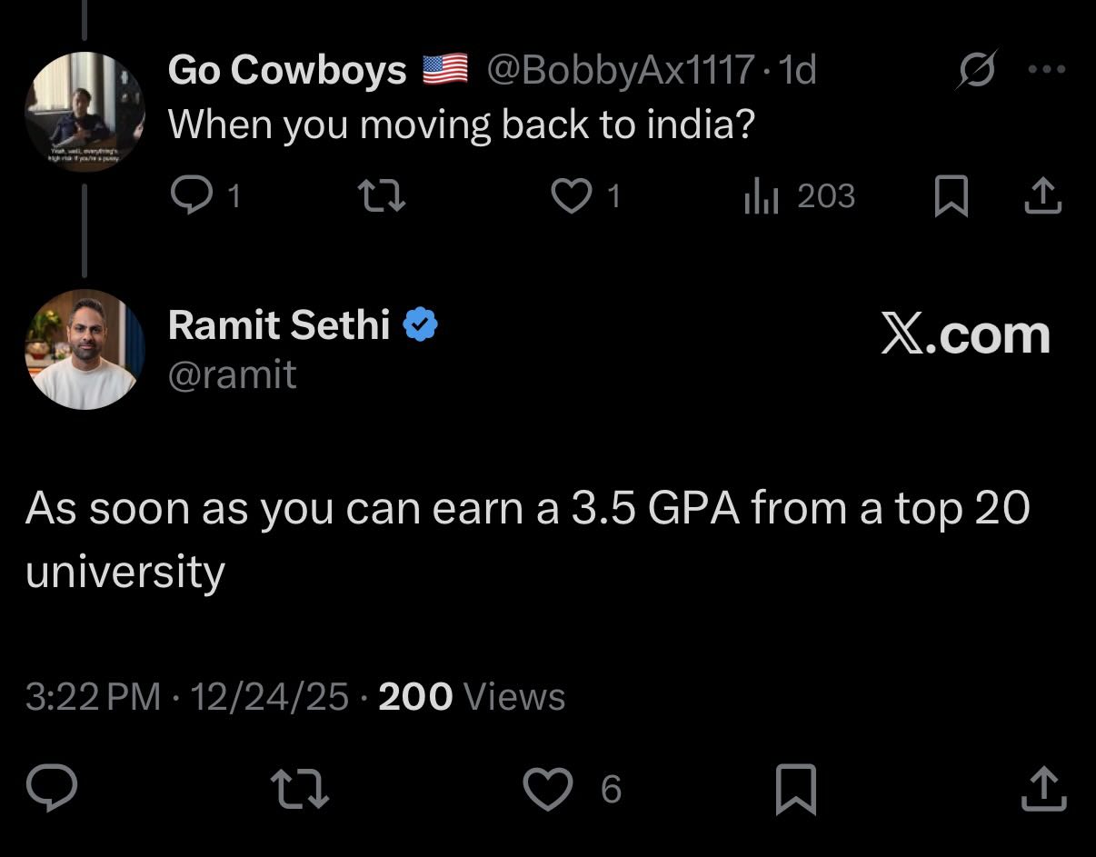Share Go Cowboys' tweet via the upload icon
The image size is (1096, 857).
(1043, 196)
